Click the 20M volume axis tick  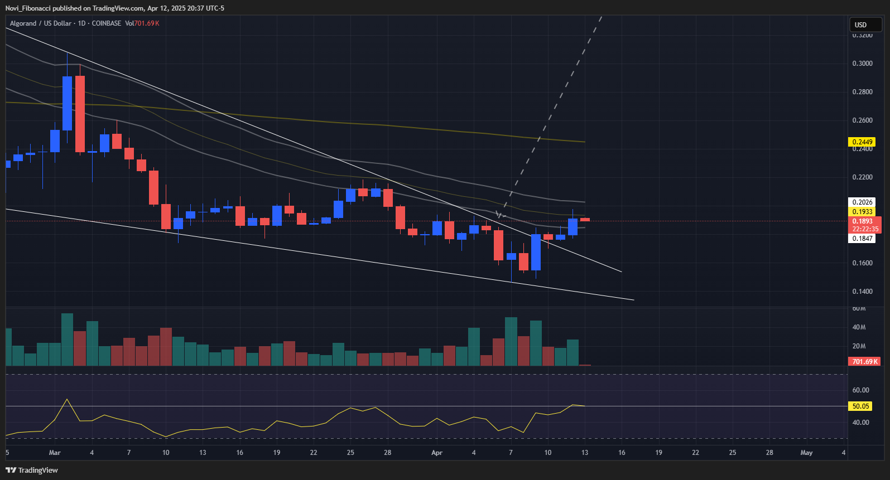[x=859, y=346]
